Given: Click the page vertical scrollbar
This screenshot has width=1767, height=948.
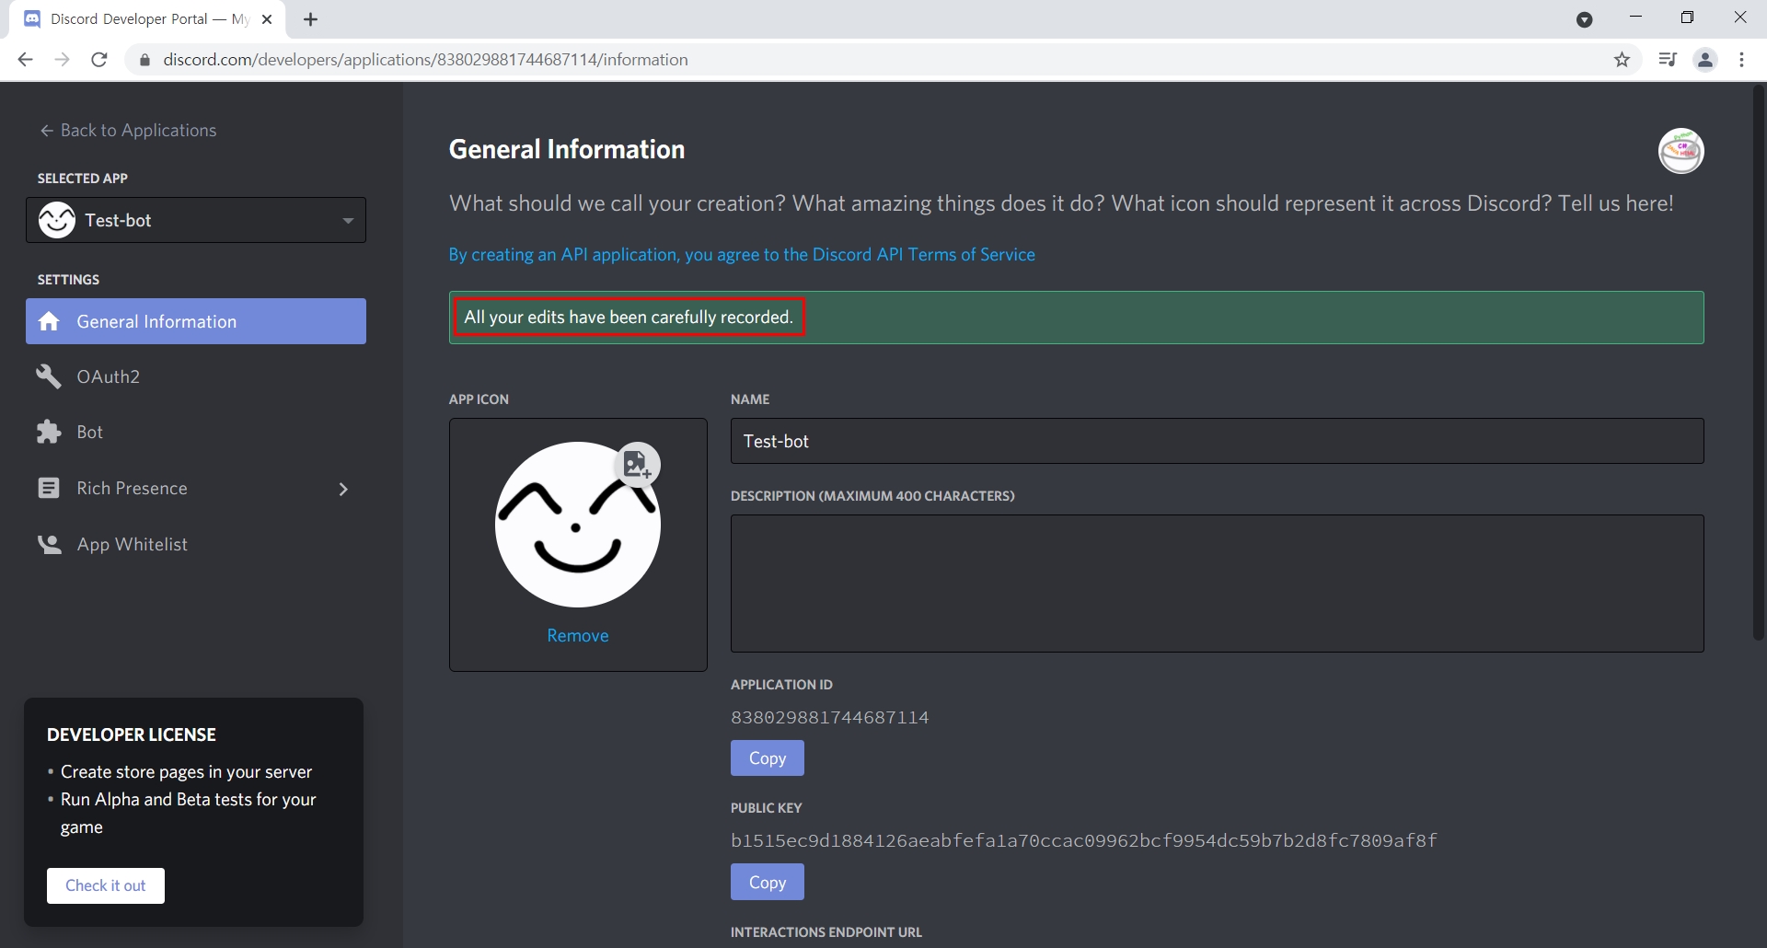Looking at the screenshot, I should click(x=1758, y=364).
